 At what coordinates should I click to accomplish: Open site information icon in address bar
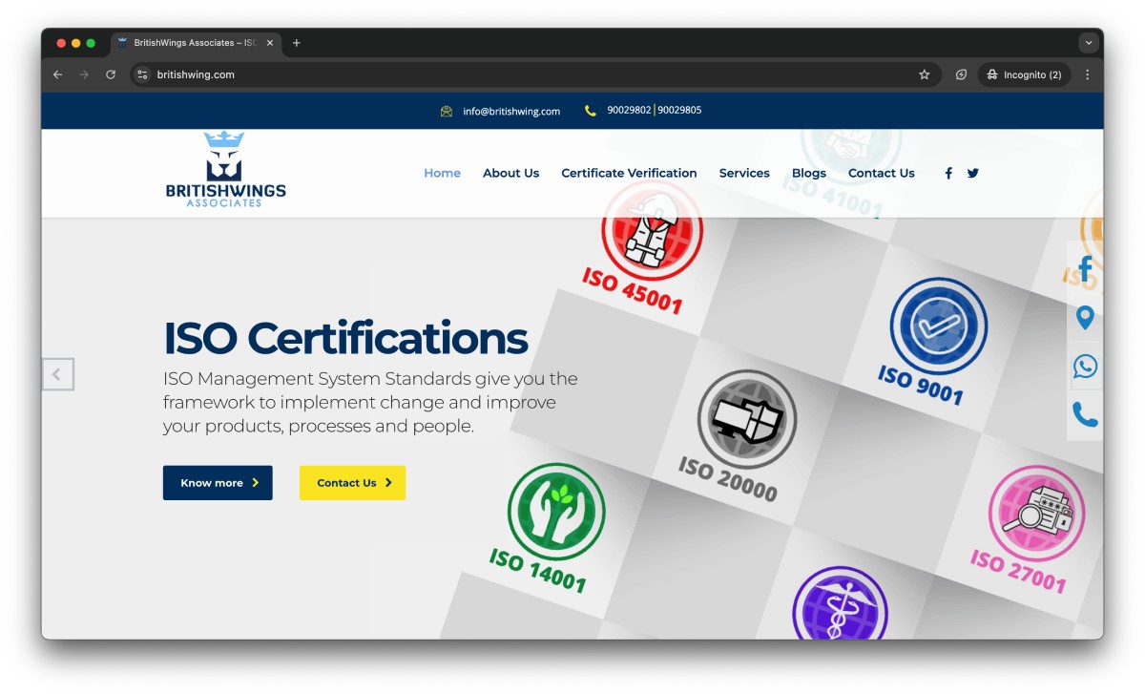142,74
